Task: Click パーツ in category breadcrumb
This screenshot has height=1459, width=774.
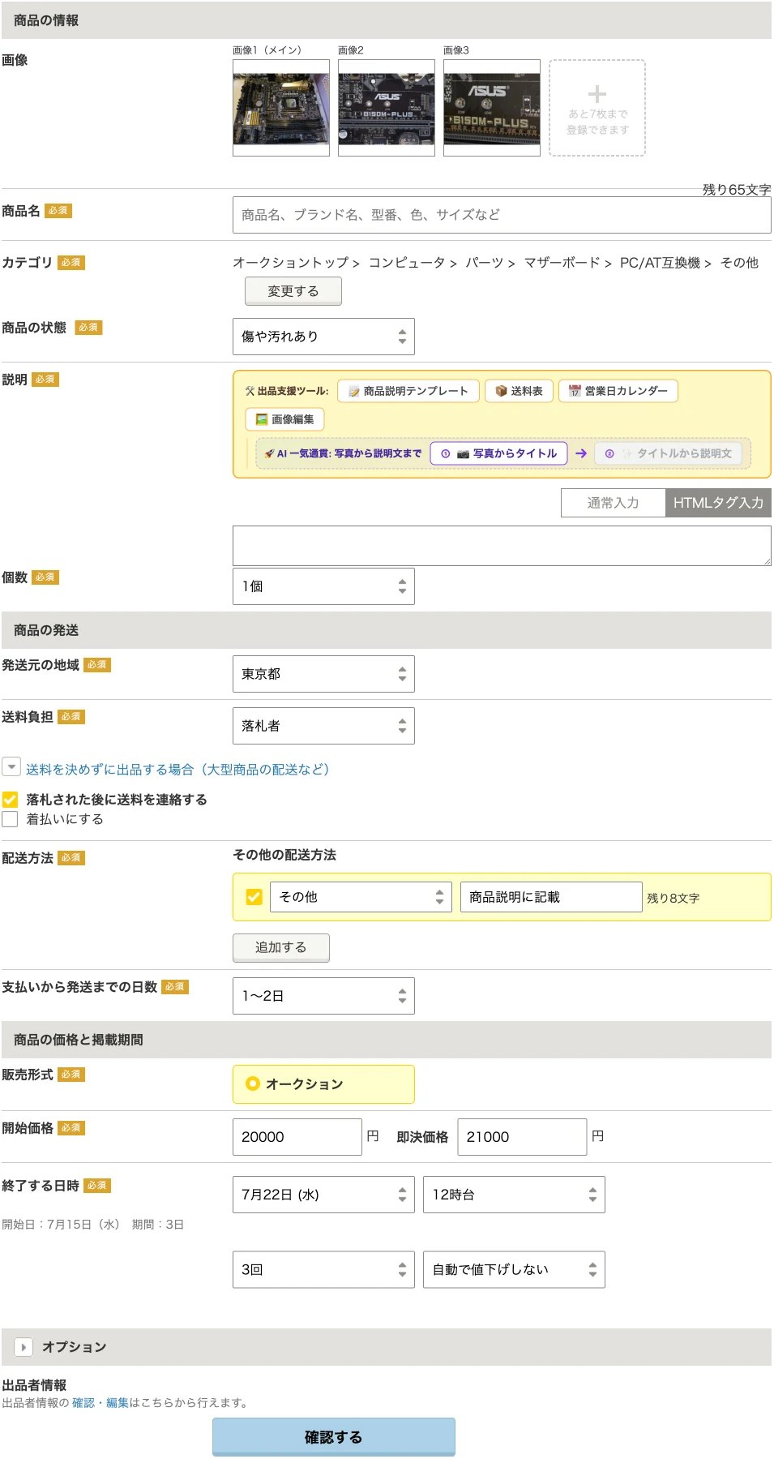Action: point(485,263)
